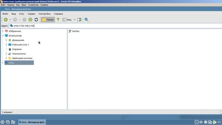Activate Сеть - Менеджер файлов taskbar button
Image resolution: width=222 pixels, height=125 pixels.
[32, 122]
